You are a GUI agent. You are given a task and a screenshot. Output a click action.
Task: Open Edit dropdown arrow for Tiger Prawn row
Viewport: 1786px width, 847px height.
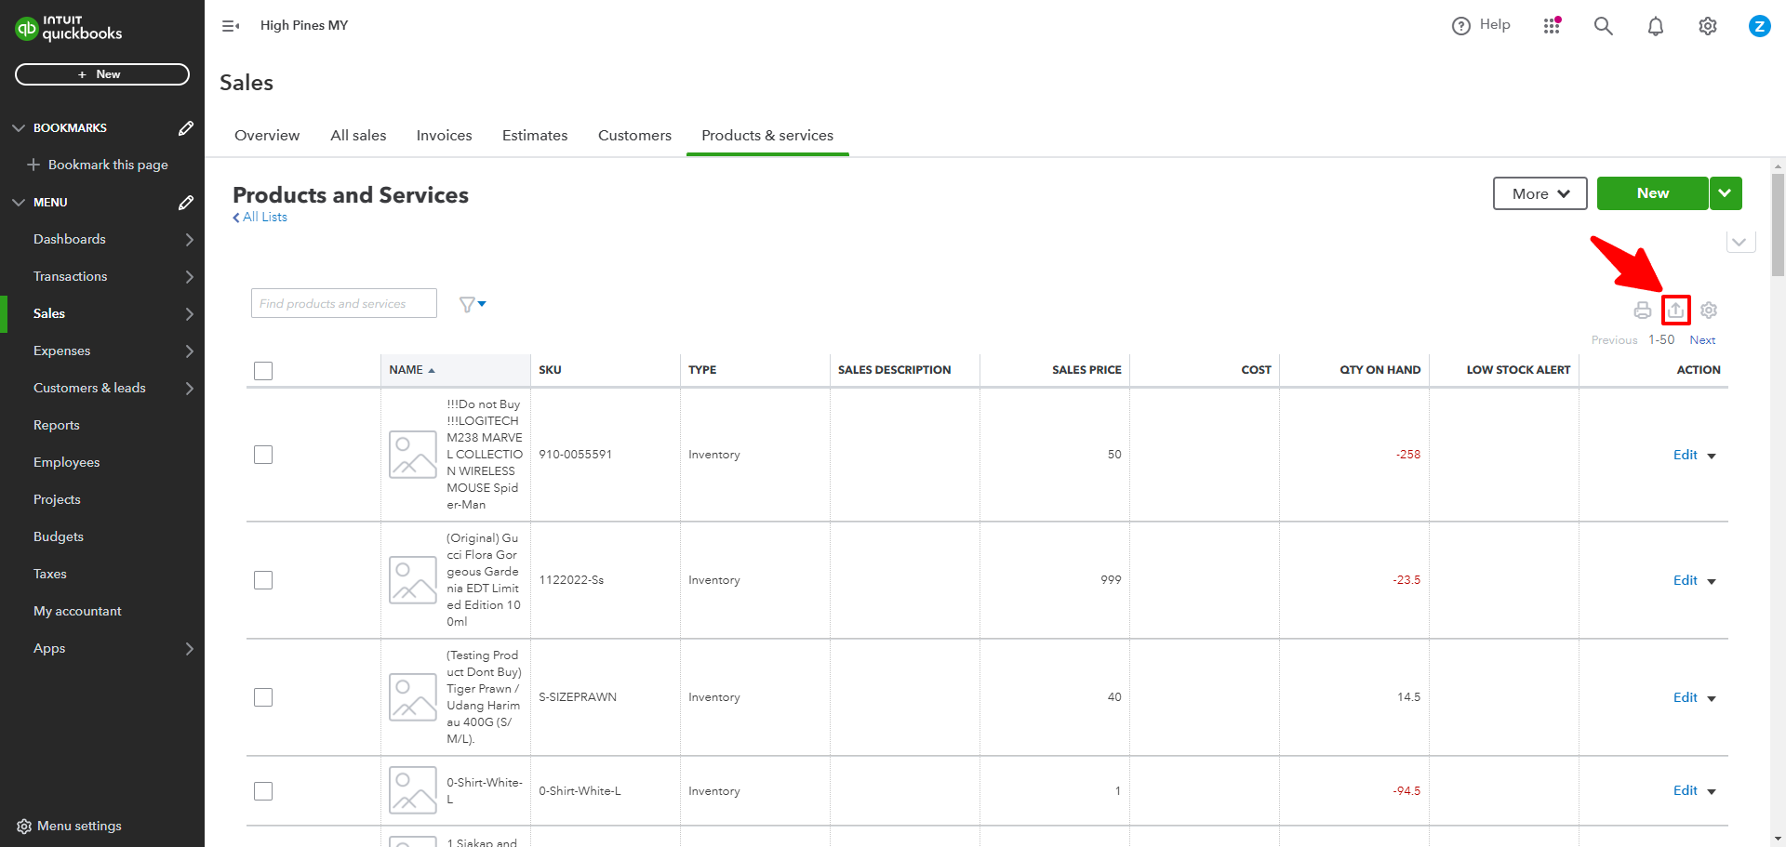click(x=1712, y=699)
